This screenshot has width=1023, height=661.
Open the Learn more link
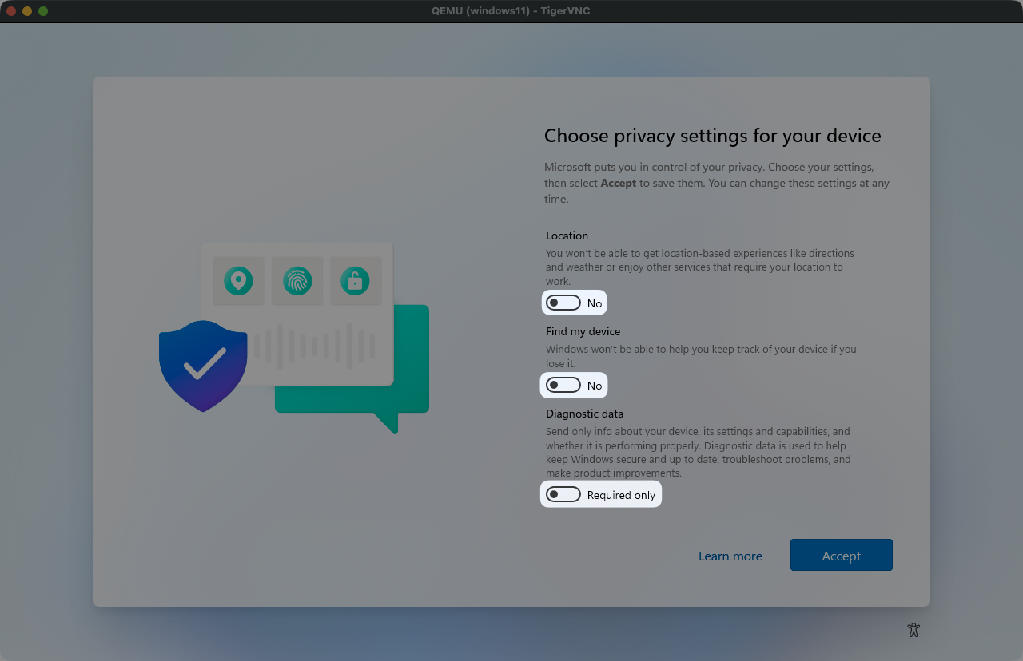pyautogui.click(x=730, y=556)
